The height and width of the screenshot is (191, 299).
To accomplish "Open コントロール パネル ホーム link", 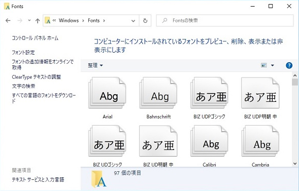I will click(x=35, y=38).
